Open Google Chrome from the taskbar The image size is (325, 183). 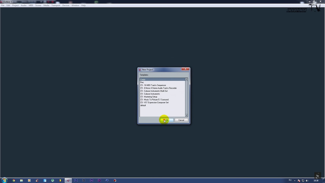[x=14, y=180]
